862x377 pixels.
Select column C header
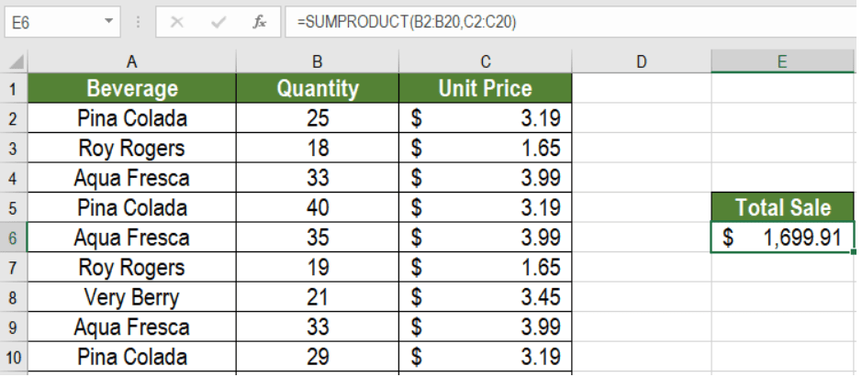click(485, 61)
